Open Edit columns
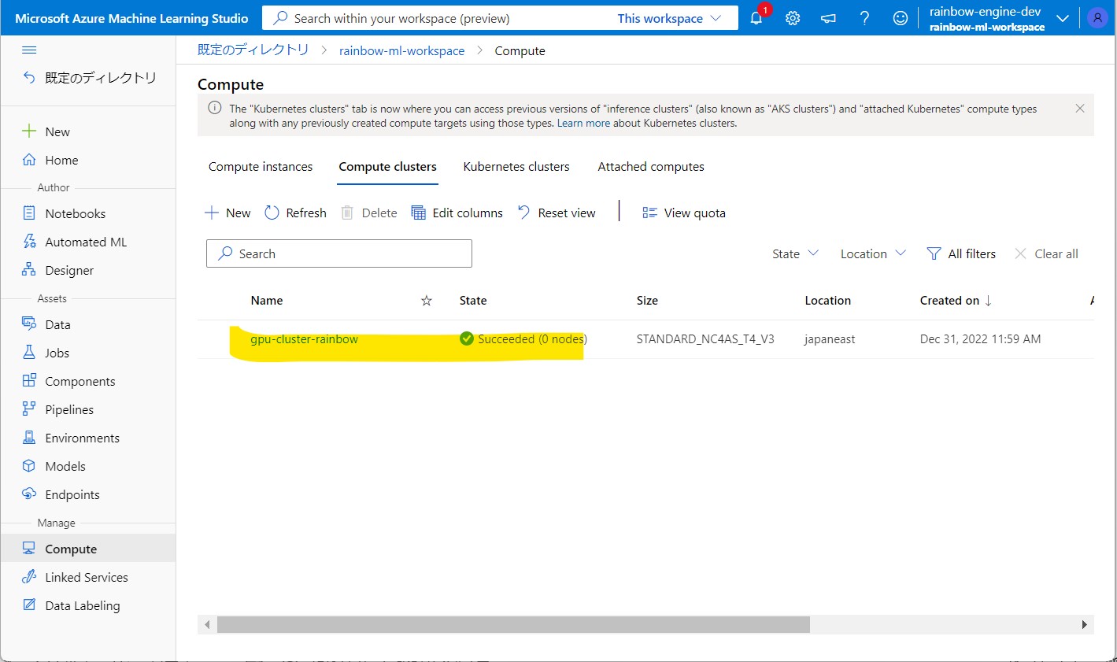The image size is (1117, 662). [x=457, y=213]
